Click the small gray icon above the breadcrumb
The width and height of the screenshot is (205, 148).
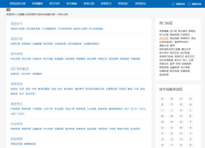[x=8, y=10]
